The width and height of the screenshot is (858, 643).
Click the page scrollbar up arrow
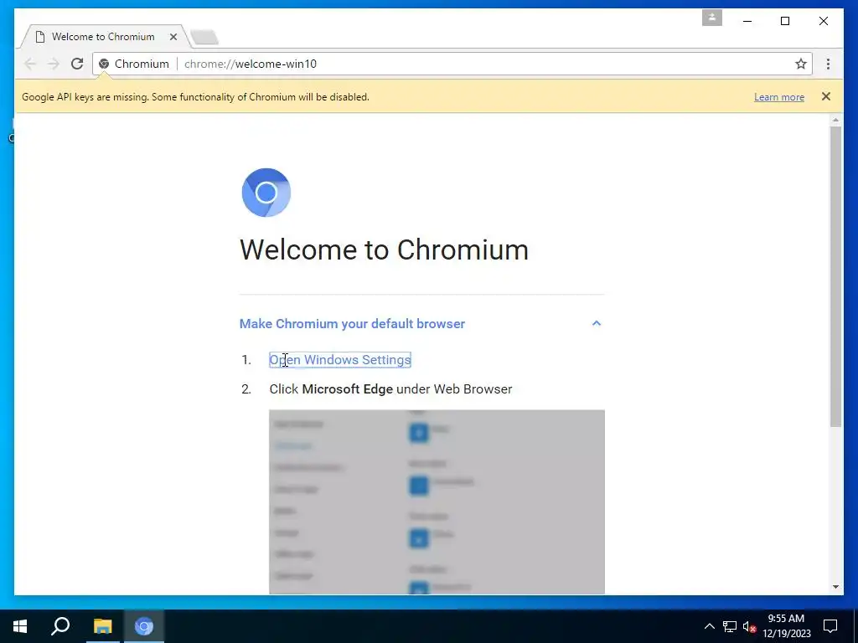(835, 120)
